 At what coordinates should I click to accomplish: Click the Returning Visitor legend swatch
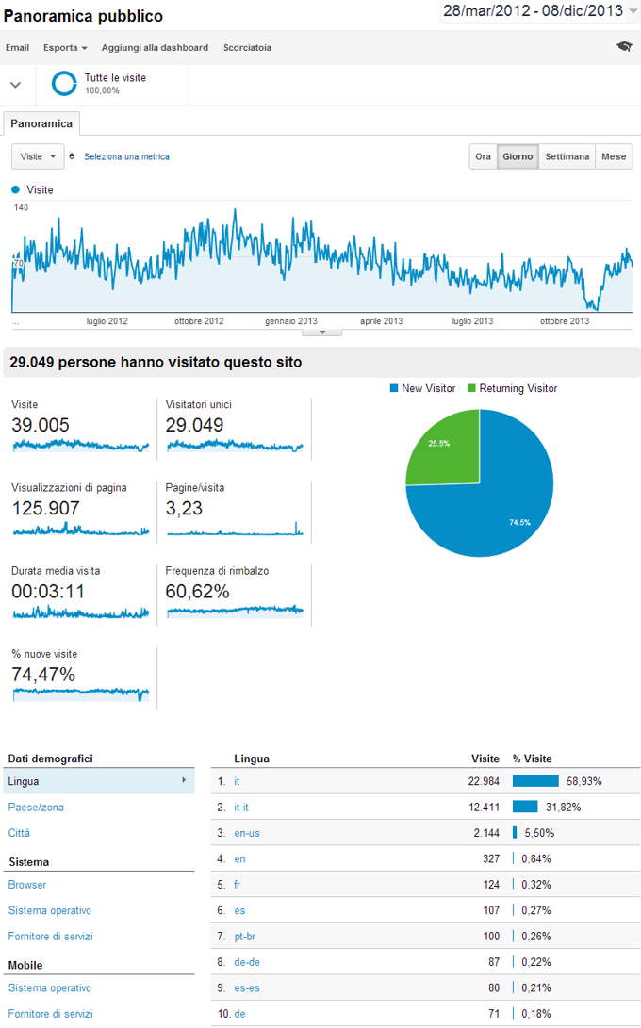click(x=471, y=388)
